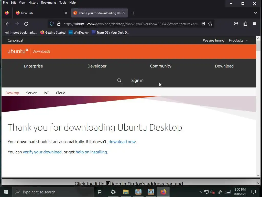The width and height of the screenshot is (262, 197).
Task: Select the Server tab
Action: pos(31,93)
